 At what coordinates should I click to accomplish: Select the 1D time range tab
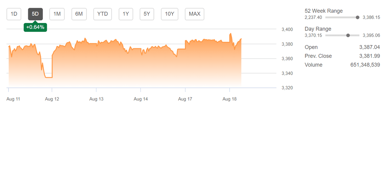click(14, 14)
